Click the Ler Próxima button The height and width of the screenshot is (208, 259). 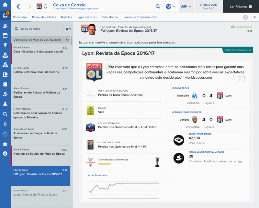click(x=241, y=6)
